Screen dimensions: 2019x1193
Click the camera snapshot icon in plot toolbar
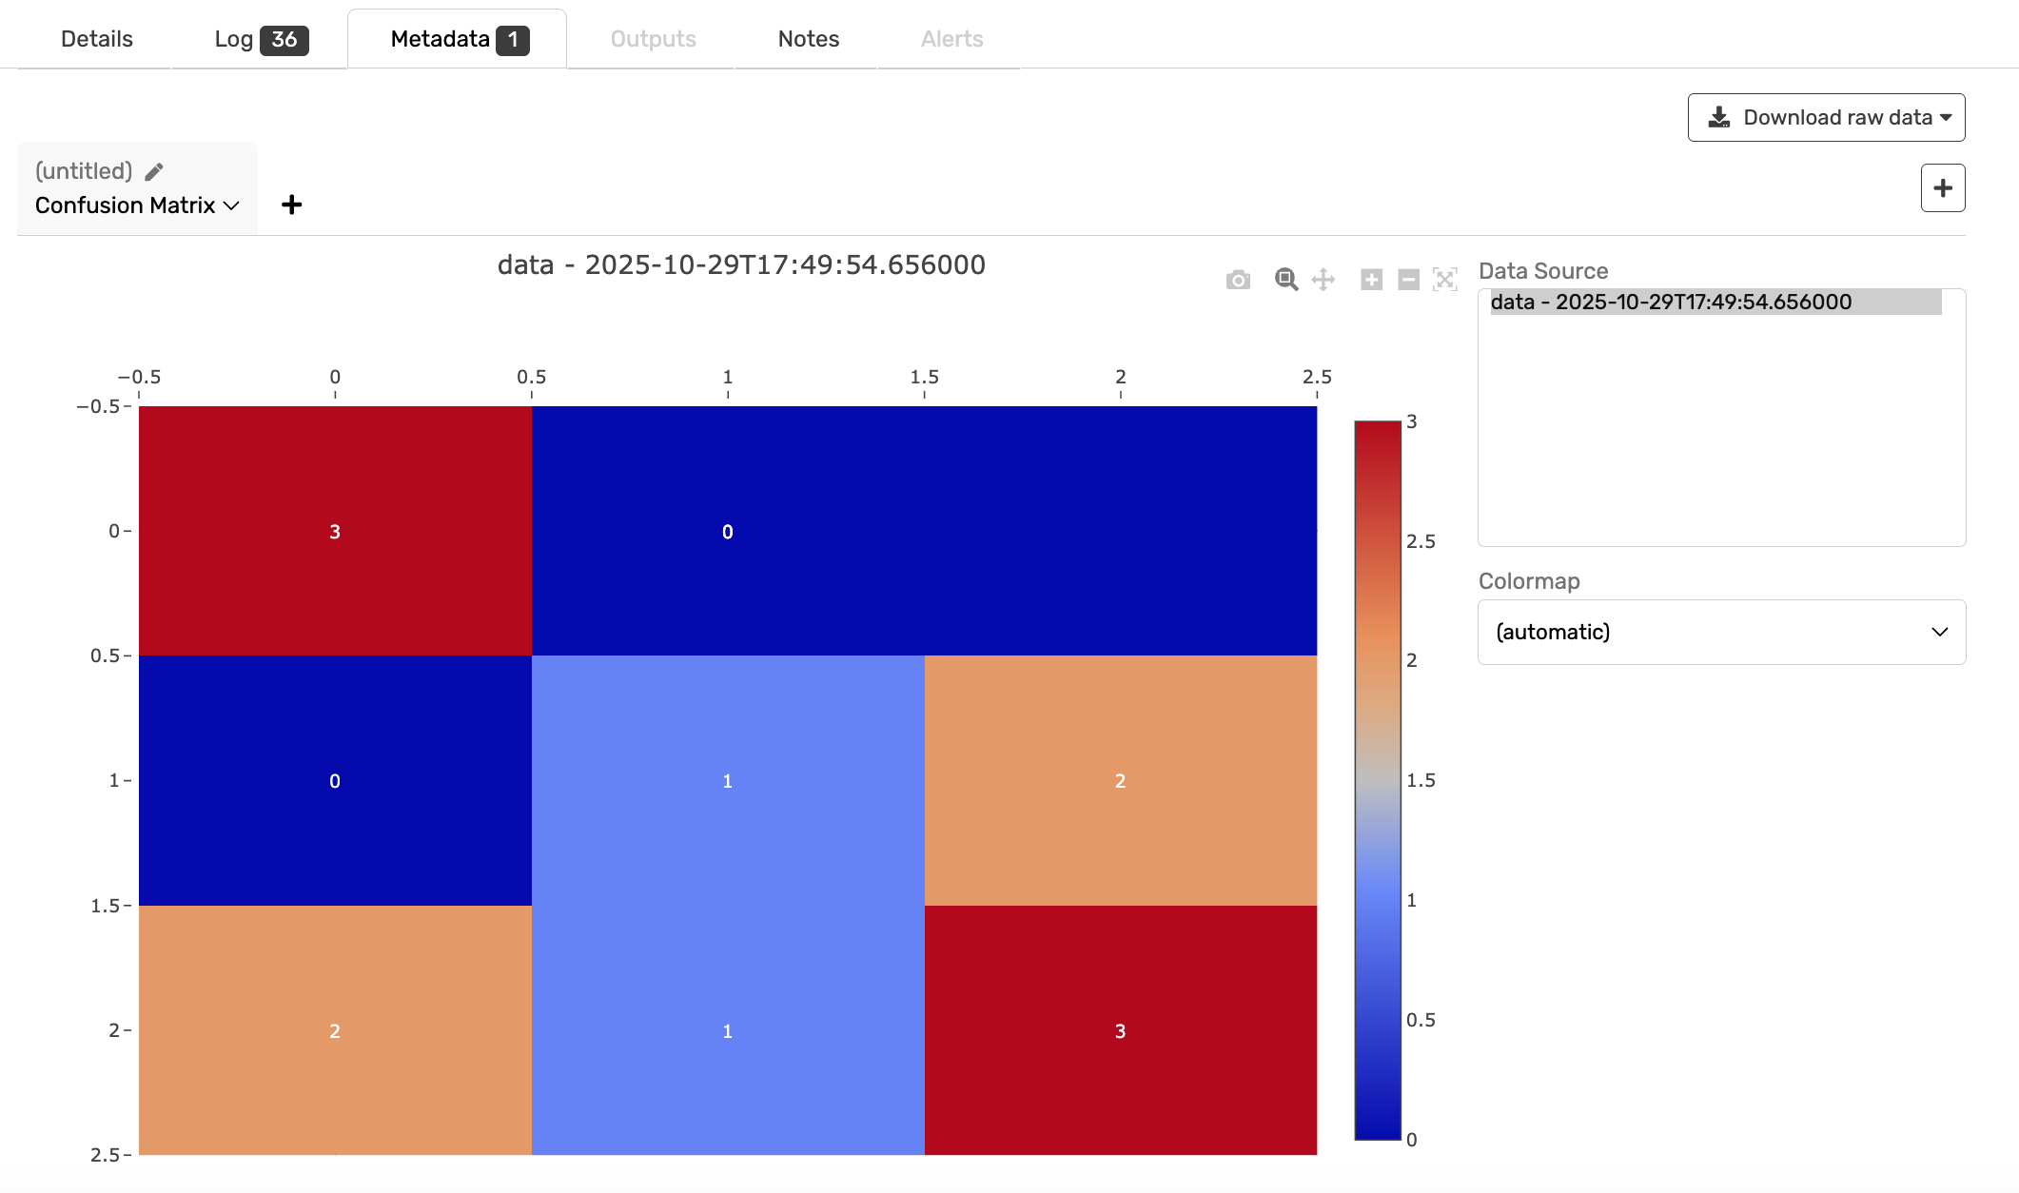click(x=1238, y=280)
